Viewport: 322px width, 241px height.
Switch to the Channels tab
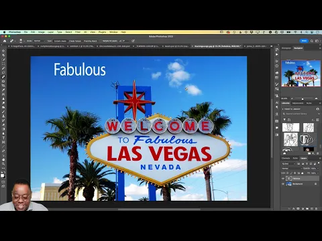pyautogui.click(x=286, y=158)
